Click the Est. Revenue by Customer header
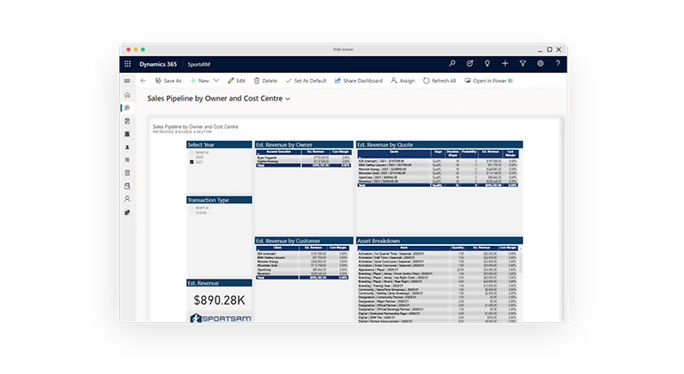Viewport: 684px width, 374px height. 304,240
